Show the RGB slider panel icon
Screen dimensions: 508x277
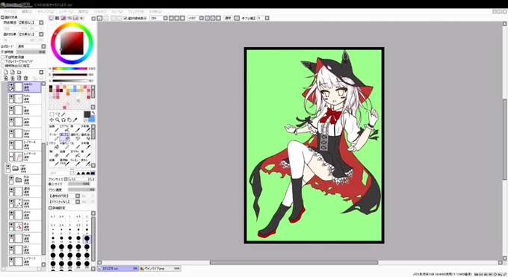pos(58,18)
